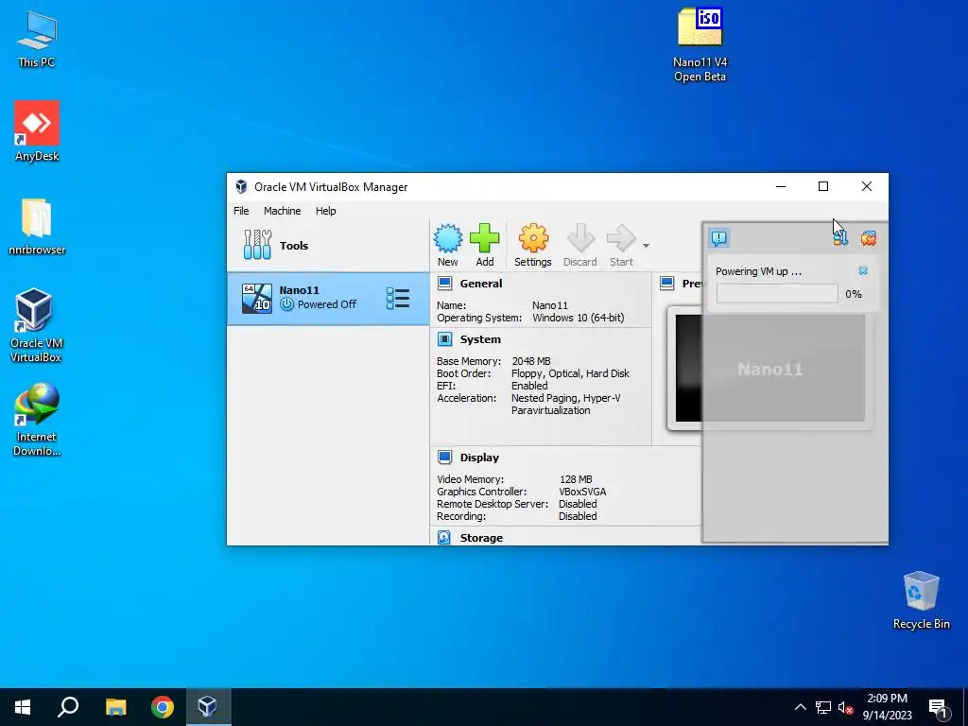Click the New machine toolbar icon

tap(447, 245)
